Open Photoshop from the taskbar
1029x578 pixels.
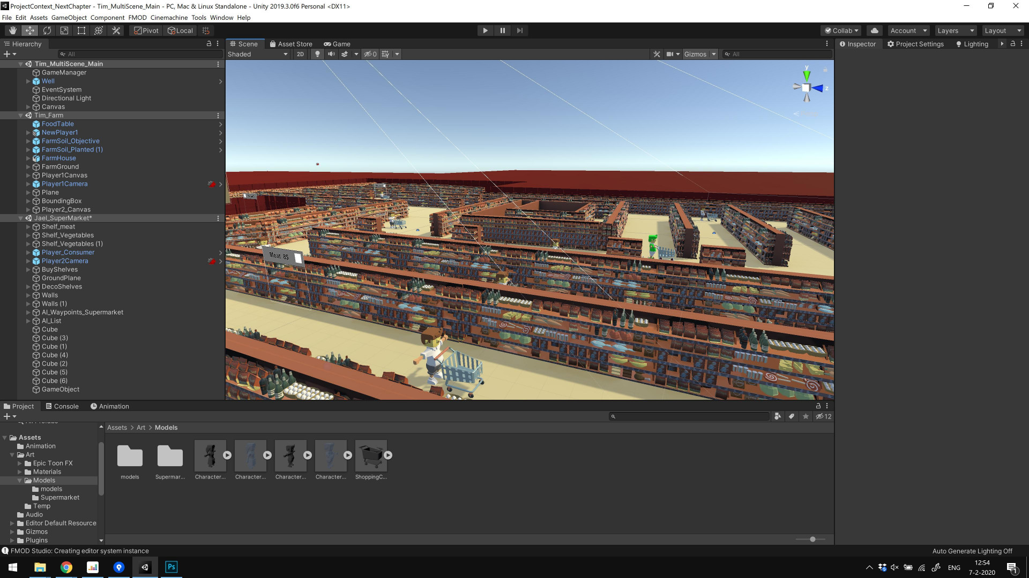(171, 567)
